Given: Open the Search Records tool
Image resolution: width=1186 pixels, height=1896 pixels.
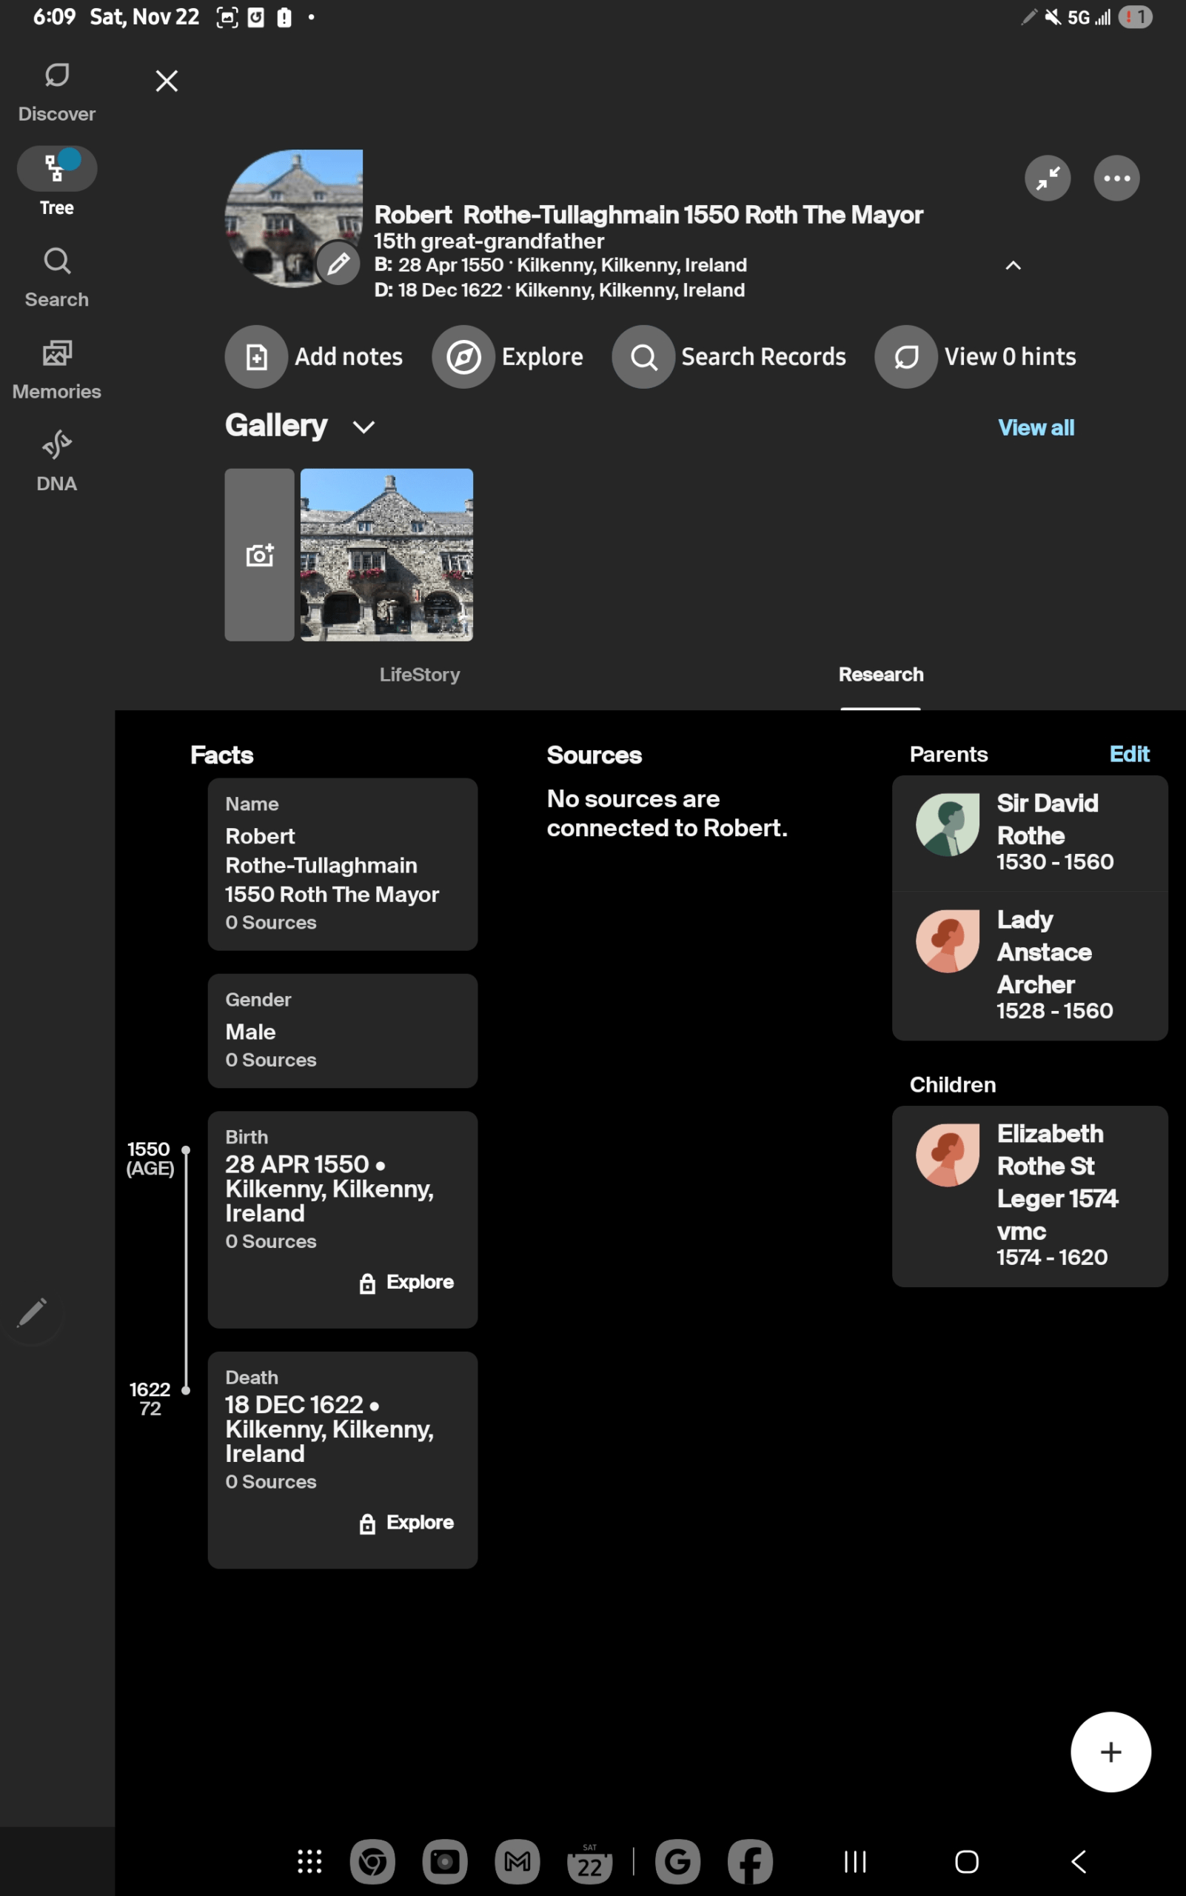Looking at the screenshot, I should coord(729,356).
